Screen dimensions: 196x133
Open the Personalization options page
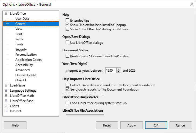26,54
